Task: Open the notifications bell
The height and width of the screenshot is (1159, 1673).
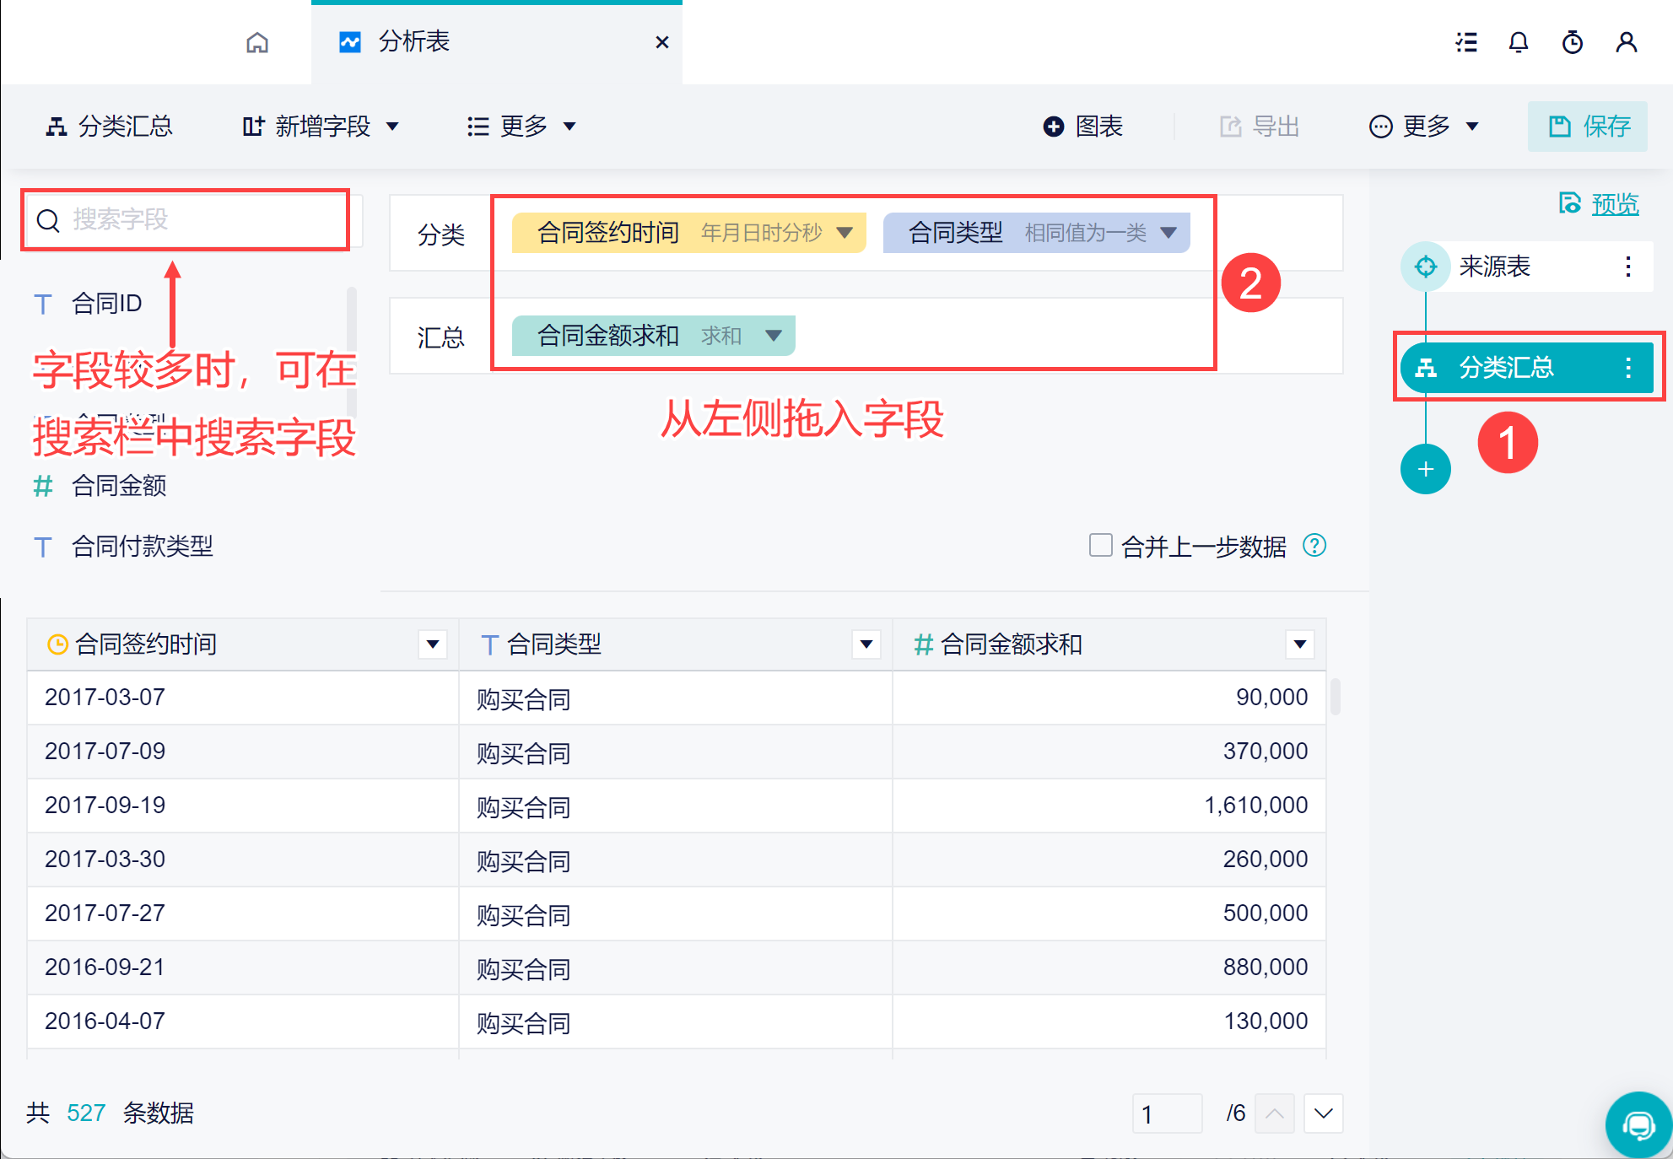Action: coord(1519,42)
